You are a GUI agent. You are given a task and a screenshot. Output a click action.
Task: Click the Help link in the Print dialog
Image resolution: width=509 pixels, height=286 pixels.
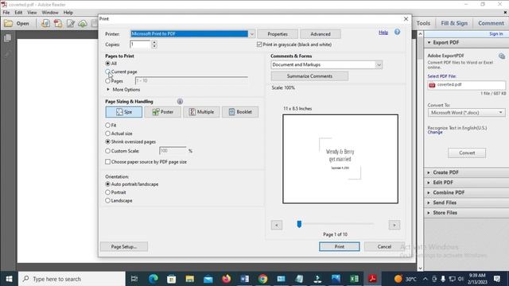point(383,33)
